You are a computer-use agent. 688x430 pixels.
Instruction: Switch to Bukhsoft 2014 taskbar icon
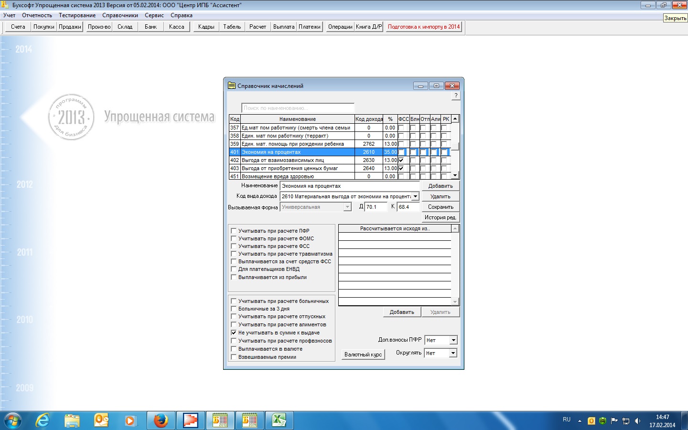(x=249, y=420)
